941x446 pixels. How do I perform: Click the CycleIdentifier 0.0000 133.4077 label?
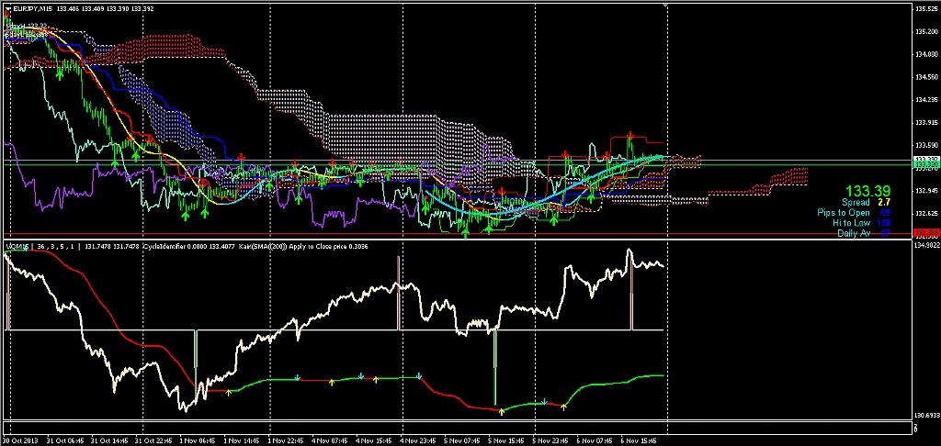tap(188, 246)
